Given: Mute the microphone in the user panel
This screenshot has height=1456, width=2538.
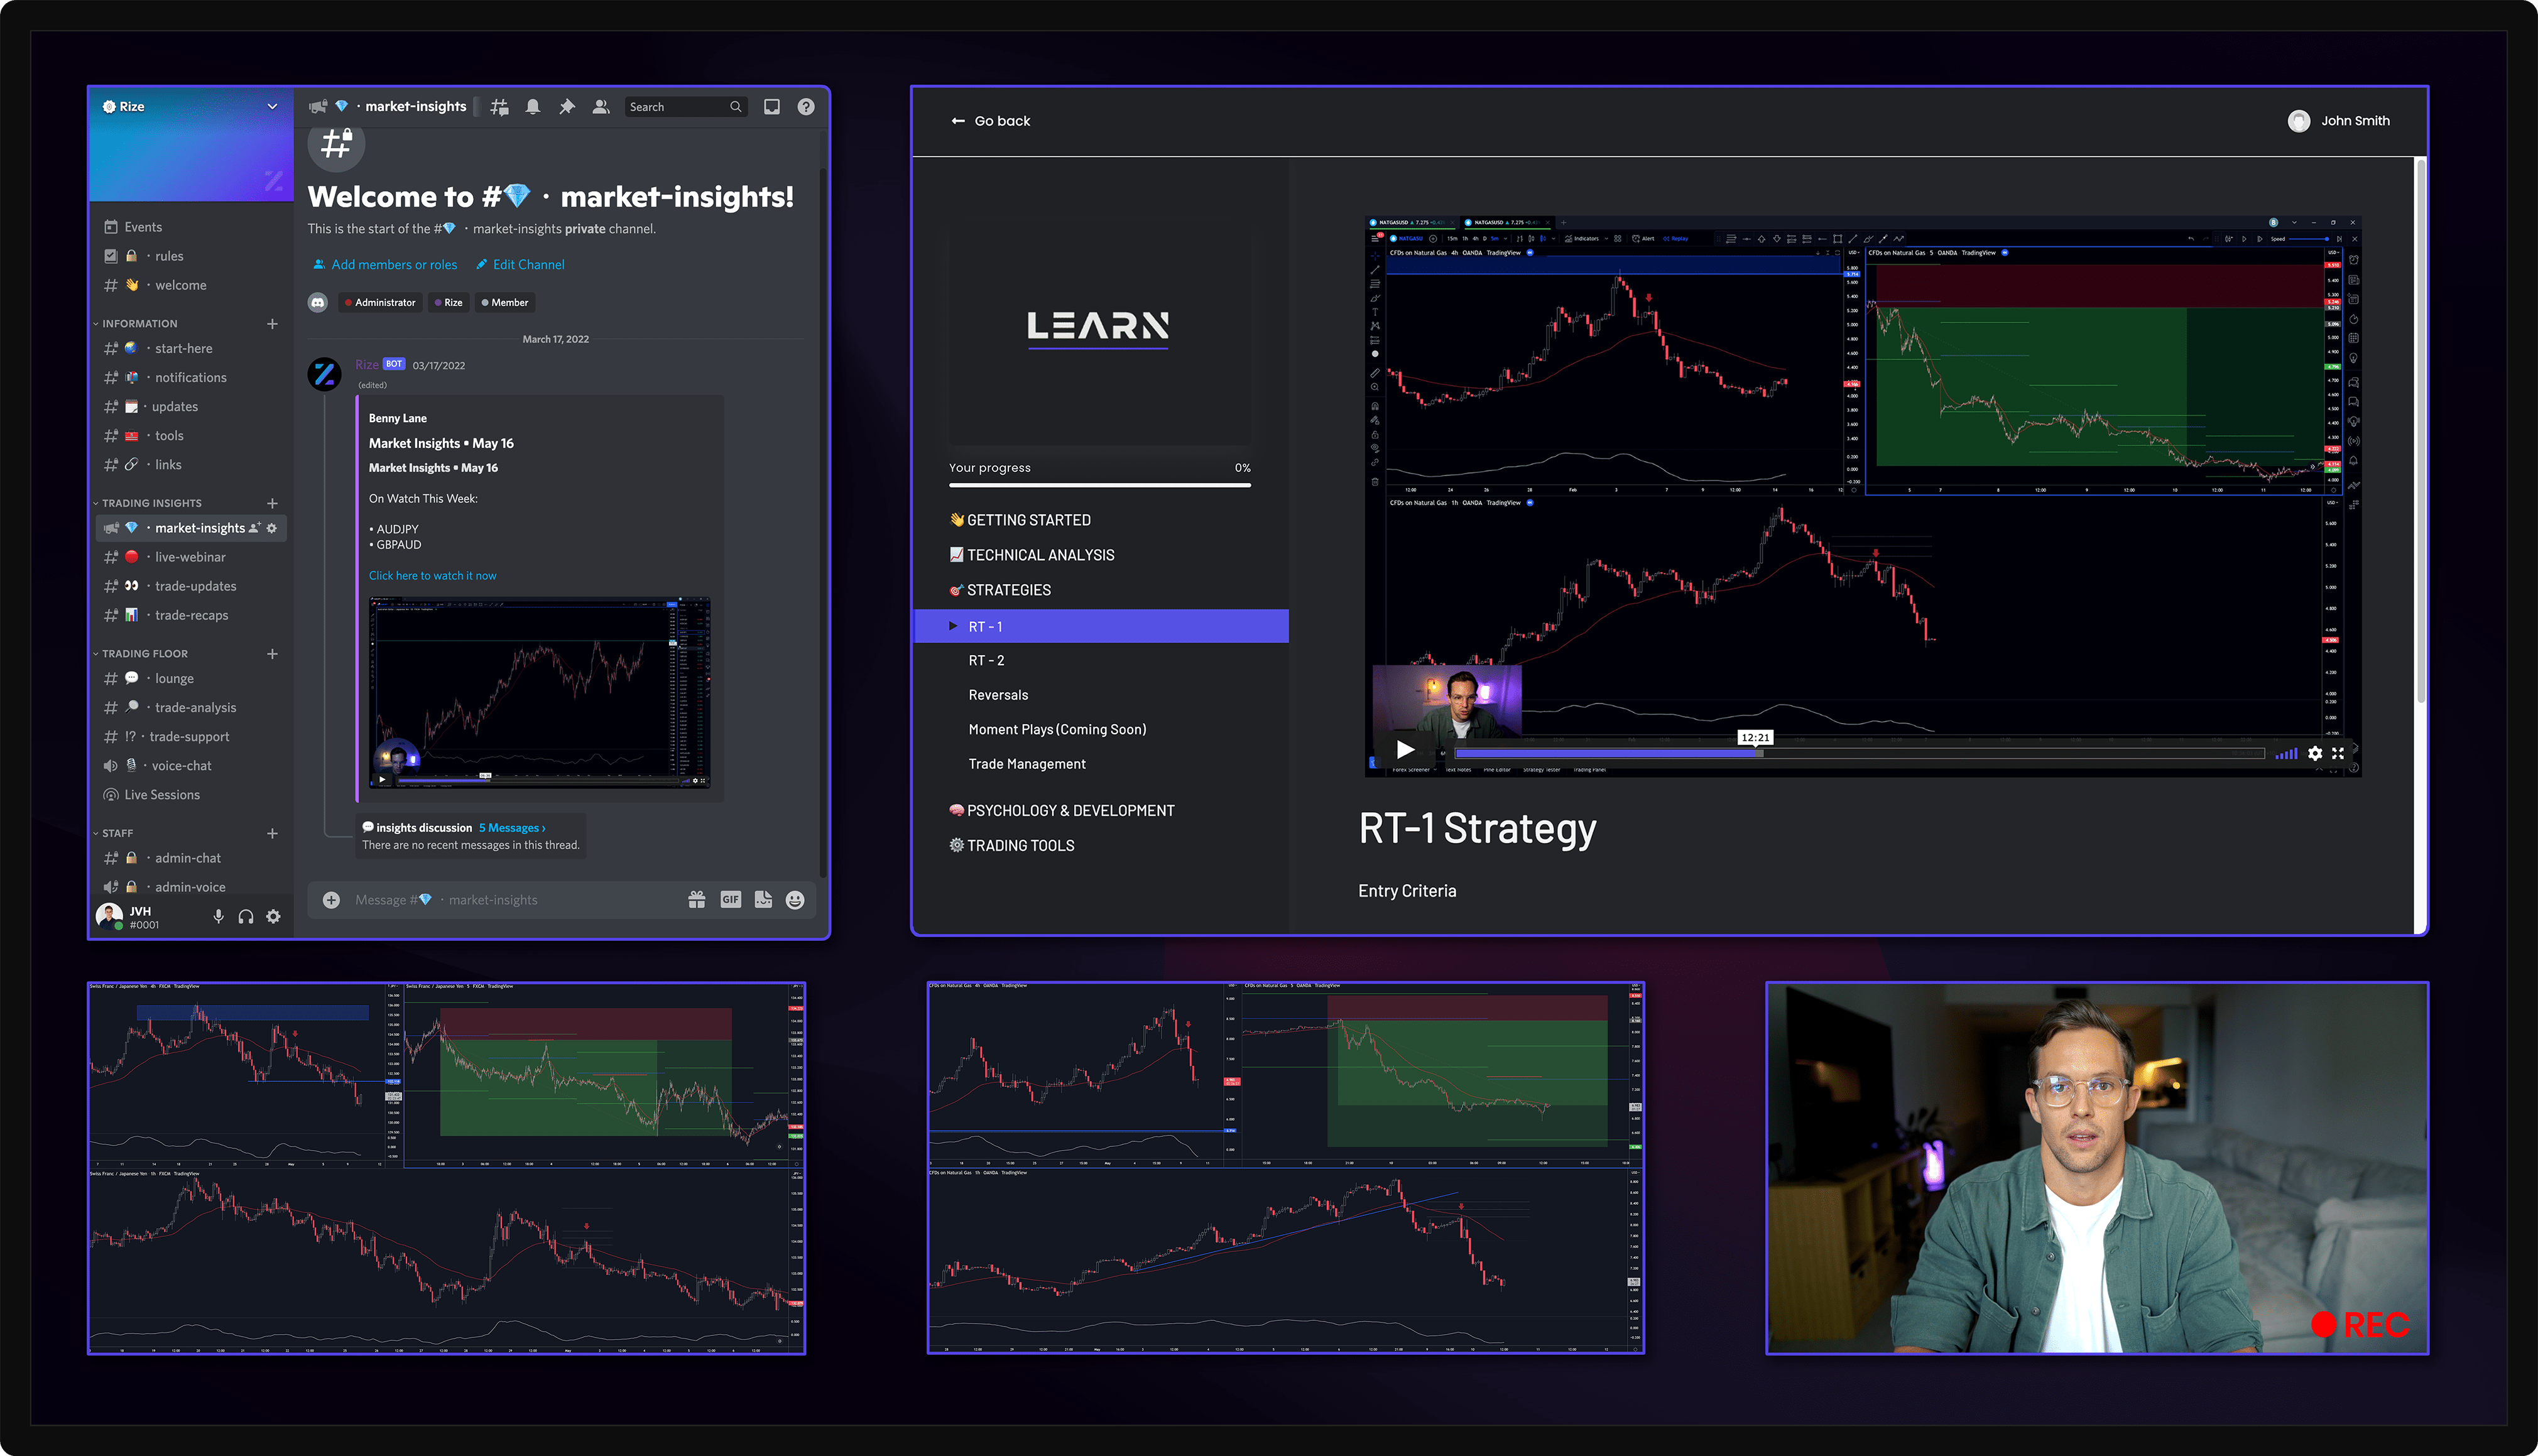Looking at the screenshot, I should point(219,916).
